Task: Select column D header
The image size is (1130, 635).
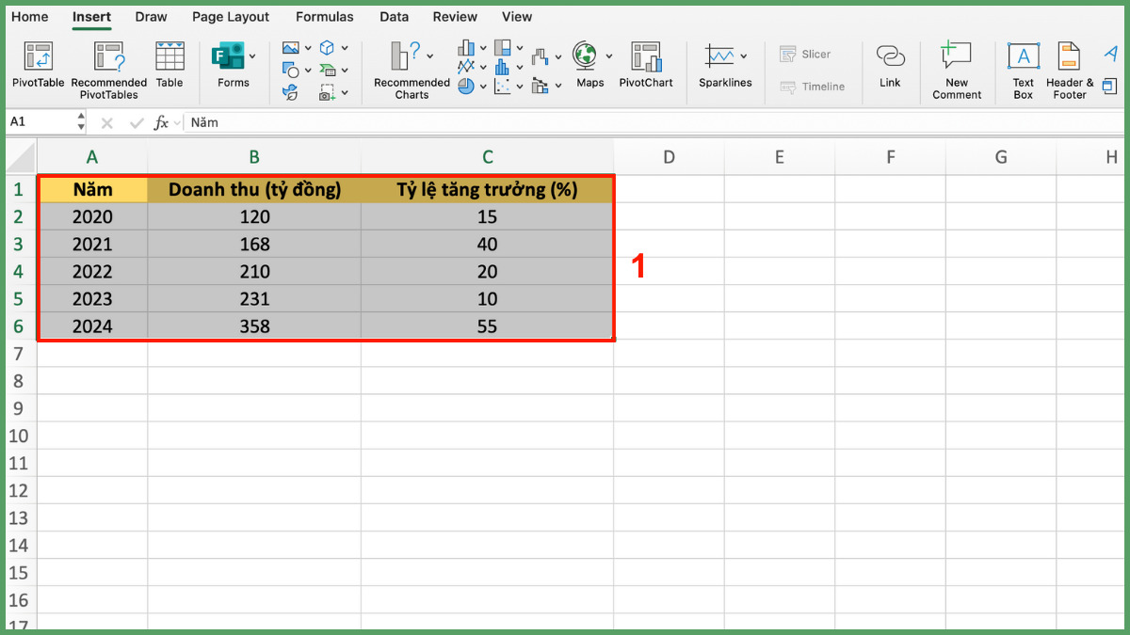Action: tap(669, 157)
